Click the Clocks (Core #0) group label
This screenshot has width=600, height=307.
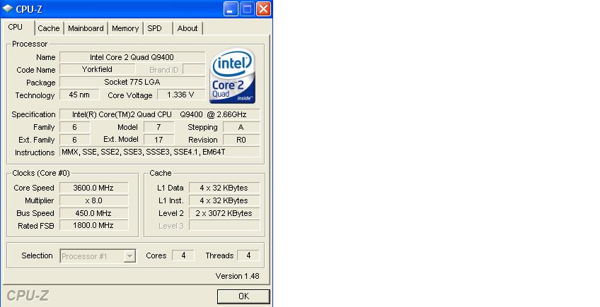pos(41,173)
